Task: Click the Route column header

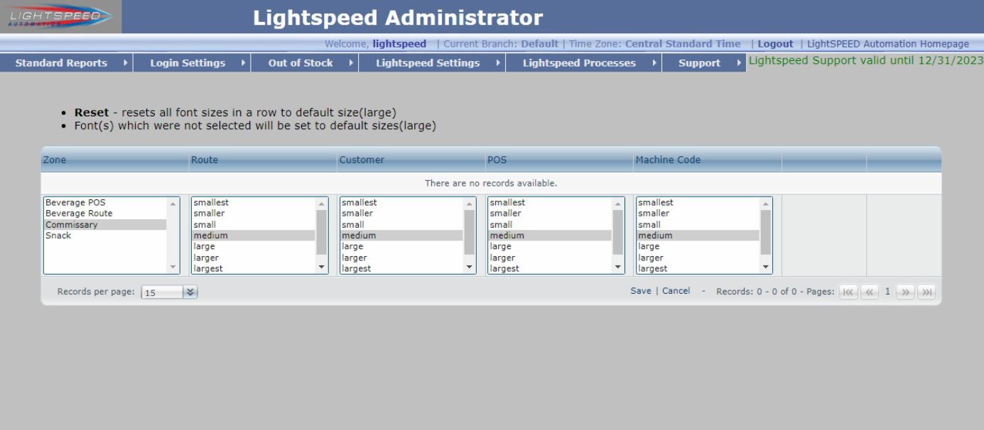Action: [x=263, y=160]
